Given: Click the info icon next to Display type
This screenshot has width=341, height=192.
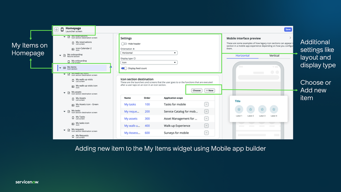Looking at the screenshot, I should 134,58.
